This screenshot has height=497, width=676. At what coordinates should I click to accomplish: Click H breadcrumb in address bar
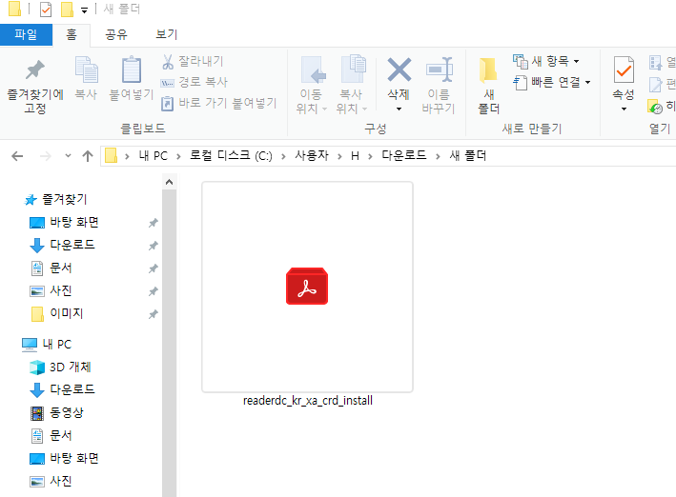(x=355, y=156)
